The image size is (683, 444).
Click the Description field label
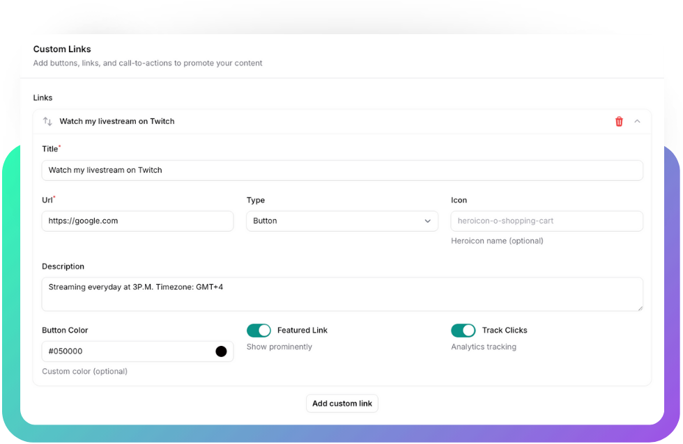(63, 267)
